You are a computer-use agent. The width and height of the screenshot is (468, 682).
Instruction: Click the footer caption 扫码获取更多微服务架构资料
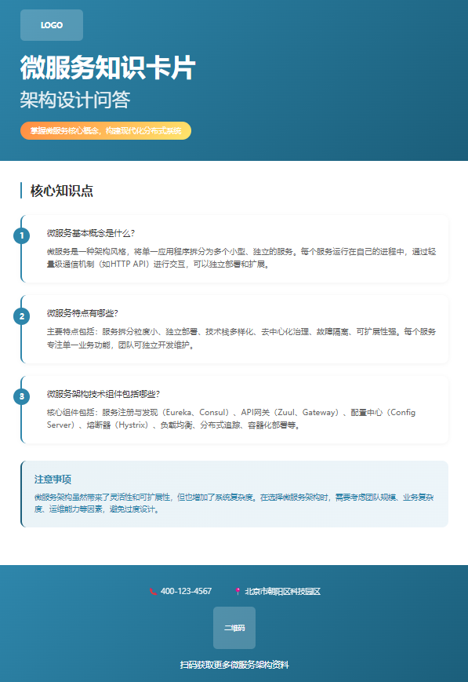click(234, 665)
